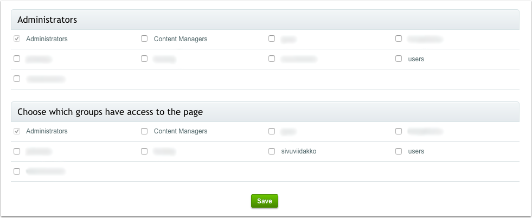Enable users checkbox in the Administrators section

click(x=399, y=59)
